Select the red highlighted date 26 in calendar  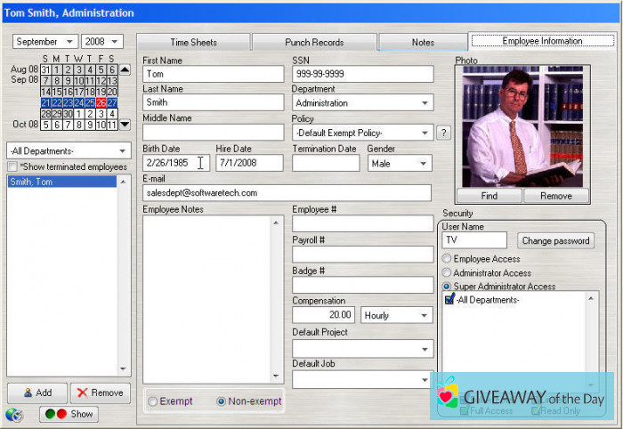click(101, 103)
